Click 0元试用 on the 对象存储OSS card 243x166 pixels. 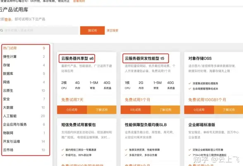click(x=199, y=110)
